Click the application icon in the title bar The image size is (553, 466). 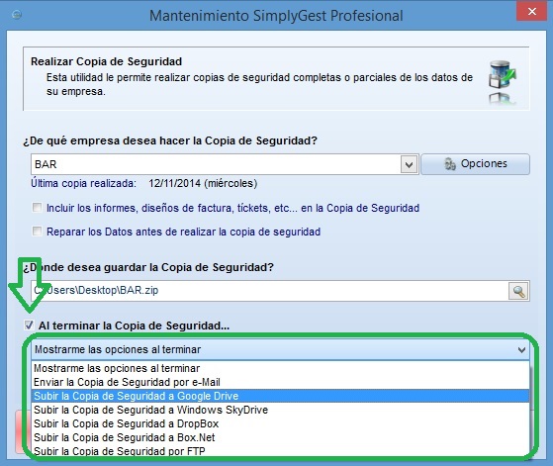point(17,15)
